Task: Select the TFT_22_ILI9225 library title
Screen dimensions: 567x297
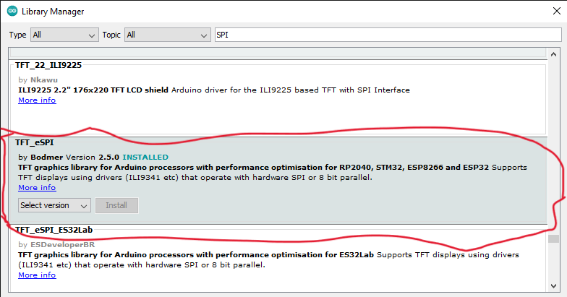Action: [x=48, y=65]
